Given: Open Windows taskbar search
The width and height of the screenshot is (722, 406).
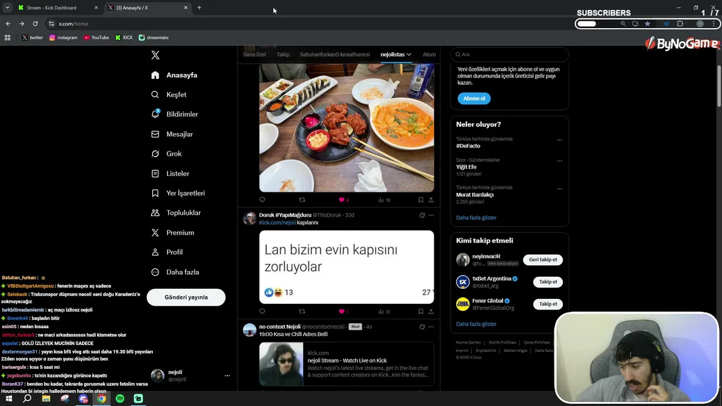Looking at the screenshot, I should (x=27, y=399).
